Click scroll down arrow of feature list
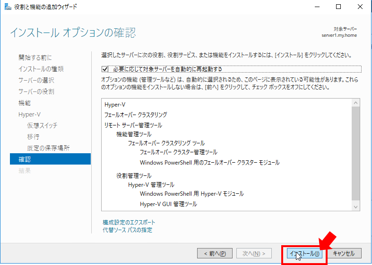 coord(355,207)
